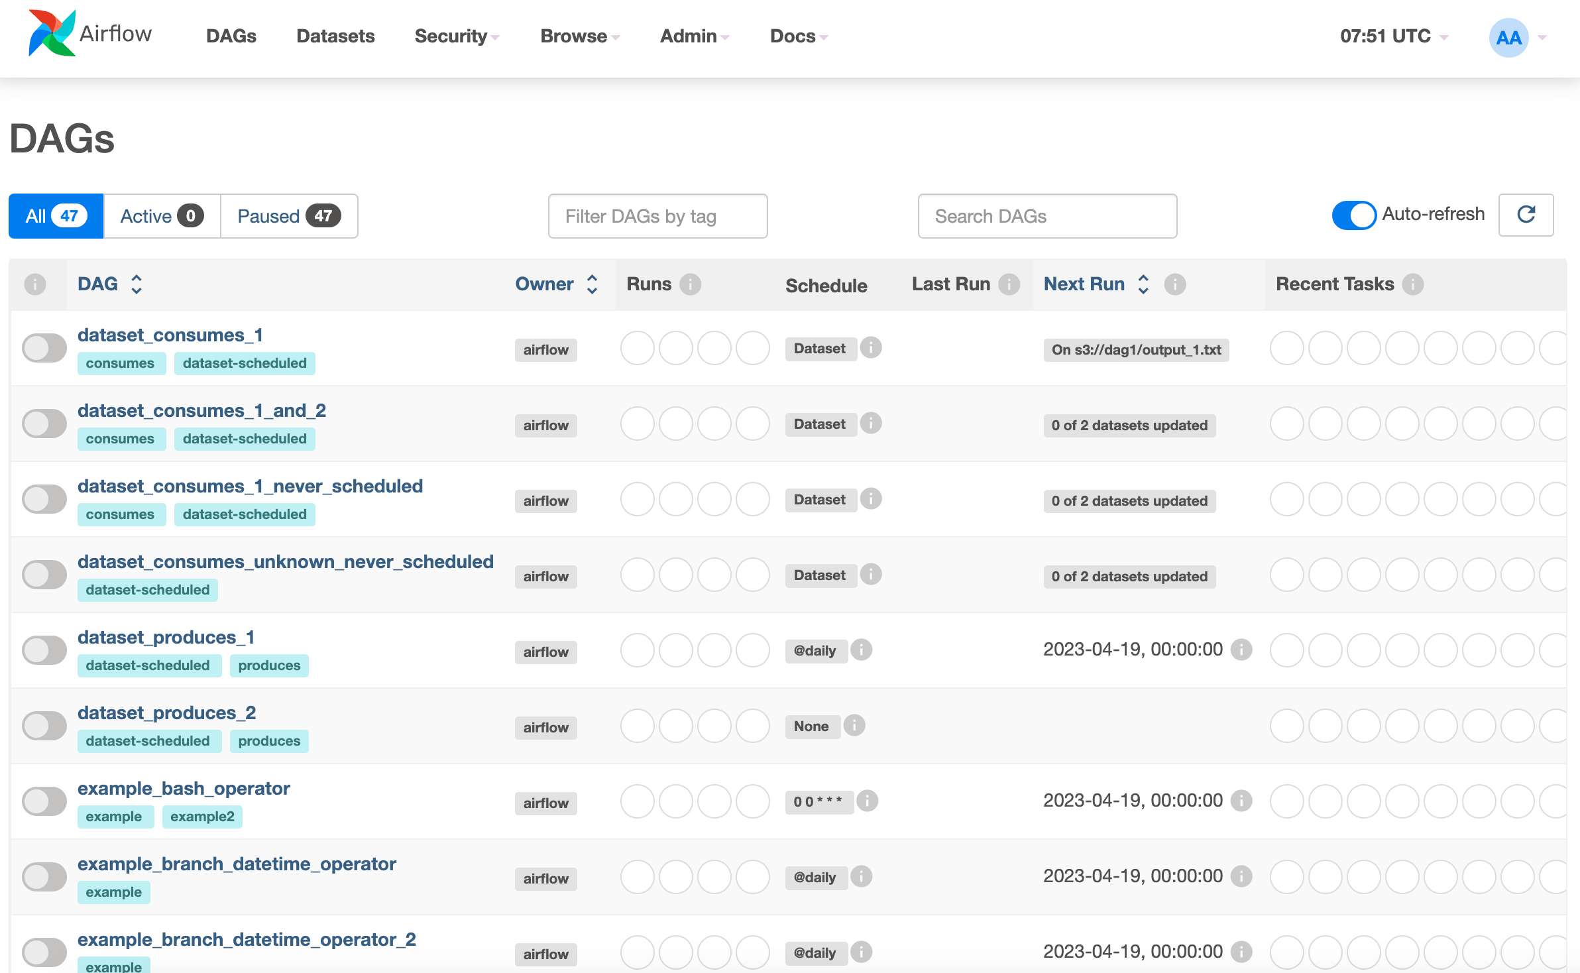Click the info icon beside Recent Tasks header
1580x973 pixels.
coord(1412,284)
